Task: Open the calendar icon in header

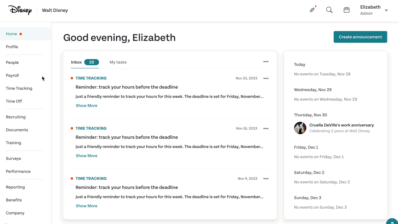Action: pyautogui.click(x=346, y=10)
